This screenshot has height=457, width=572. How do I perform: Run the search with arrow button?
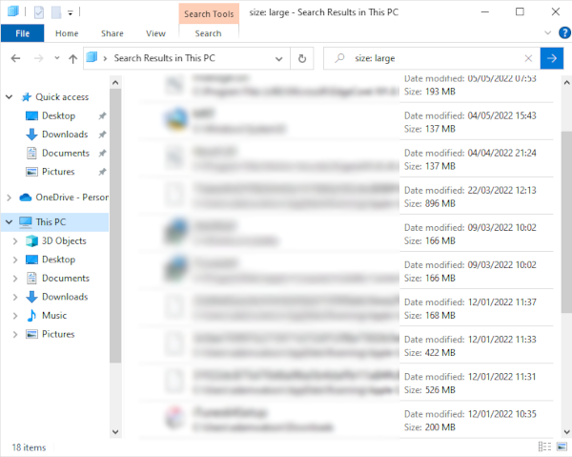click(552, 58)
